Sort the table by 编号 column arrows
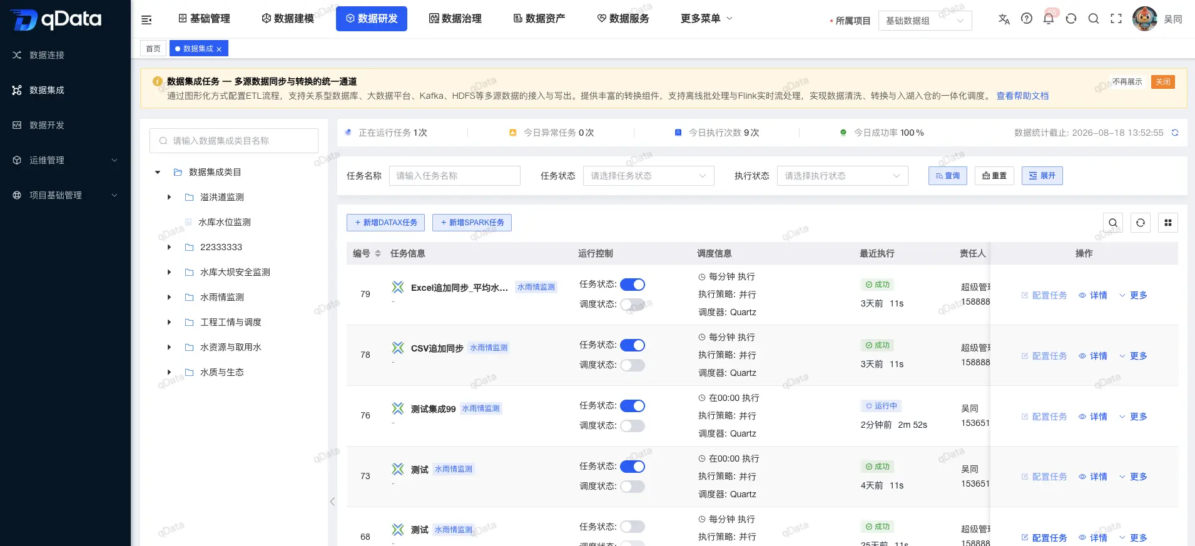 tap(378, 253)
